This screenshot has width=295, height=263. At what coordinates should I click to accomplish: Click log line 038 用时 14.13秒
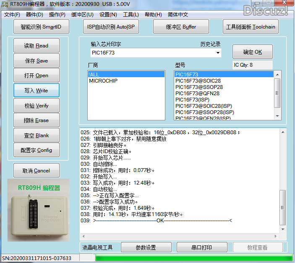click(x=132, y=214)
